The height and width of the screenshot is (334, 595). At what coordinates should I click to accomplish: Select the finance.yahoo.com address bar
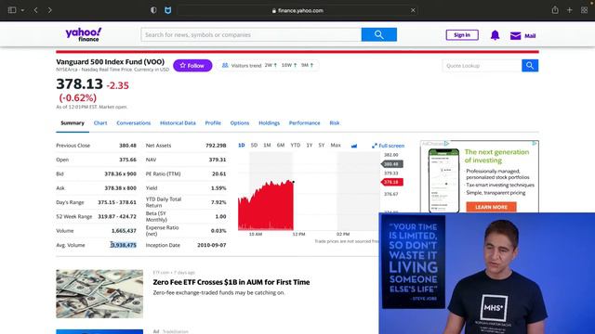[x=297, y=10]
